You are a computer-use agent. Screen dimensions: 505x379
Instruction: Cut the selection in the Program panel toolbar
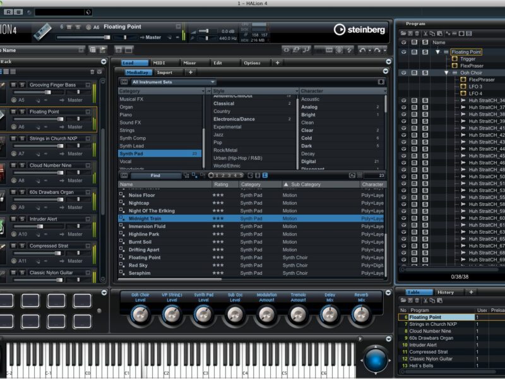tap(425, 33)
